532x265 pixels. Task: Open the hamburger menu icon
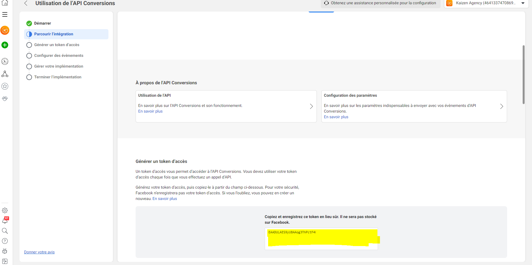(x=5, y=14)
